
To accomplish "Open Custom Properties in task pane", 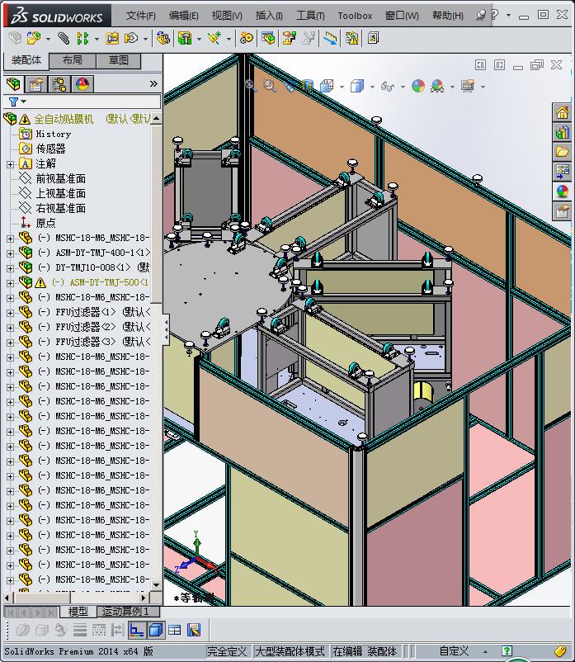I will [562, 210].
